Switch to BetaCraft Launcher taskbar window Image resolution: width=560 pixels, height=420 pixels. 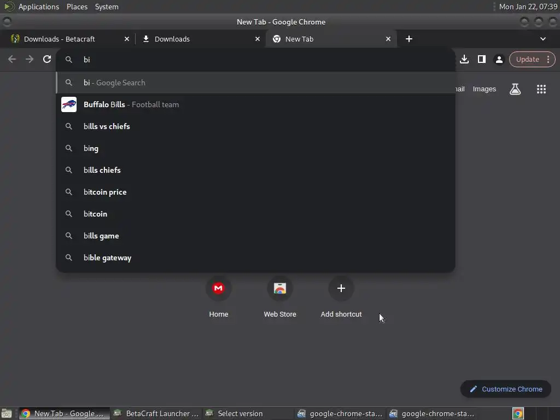156,413
